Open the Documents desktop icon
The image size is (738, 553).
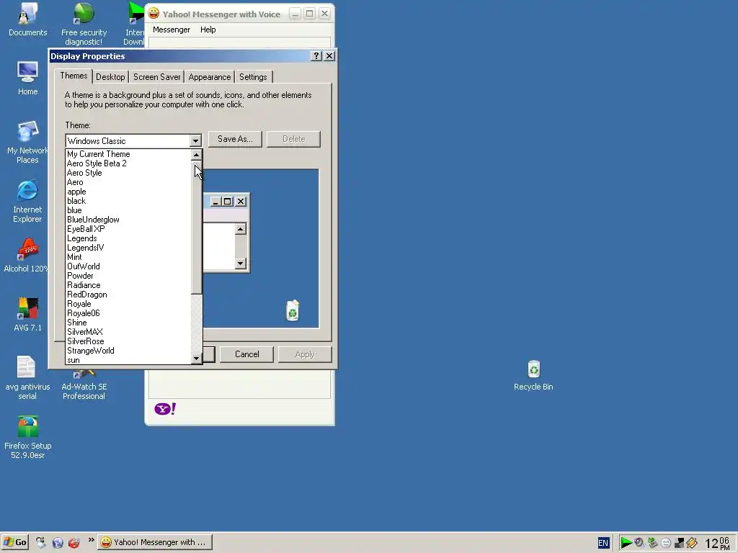tap(27, 19)
